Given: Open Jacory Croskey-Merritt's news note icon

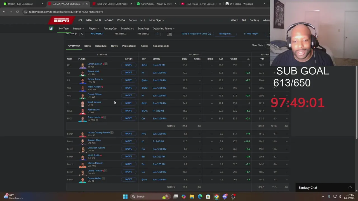Looking at the screenshot, I should (112, 133).
